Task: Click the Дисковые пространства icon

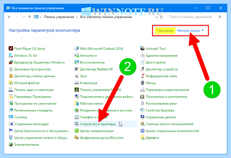Action: [11, 69]
